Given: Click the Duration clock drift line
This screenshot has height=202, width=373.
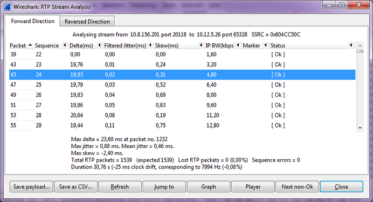Looking at the screenshot, I should (157, 167).
